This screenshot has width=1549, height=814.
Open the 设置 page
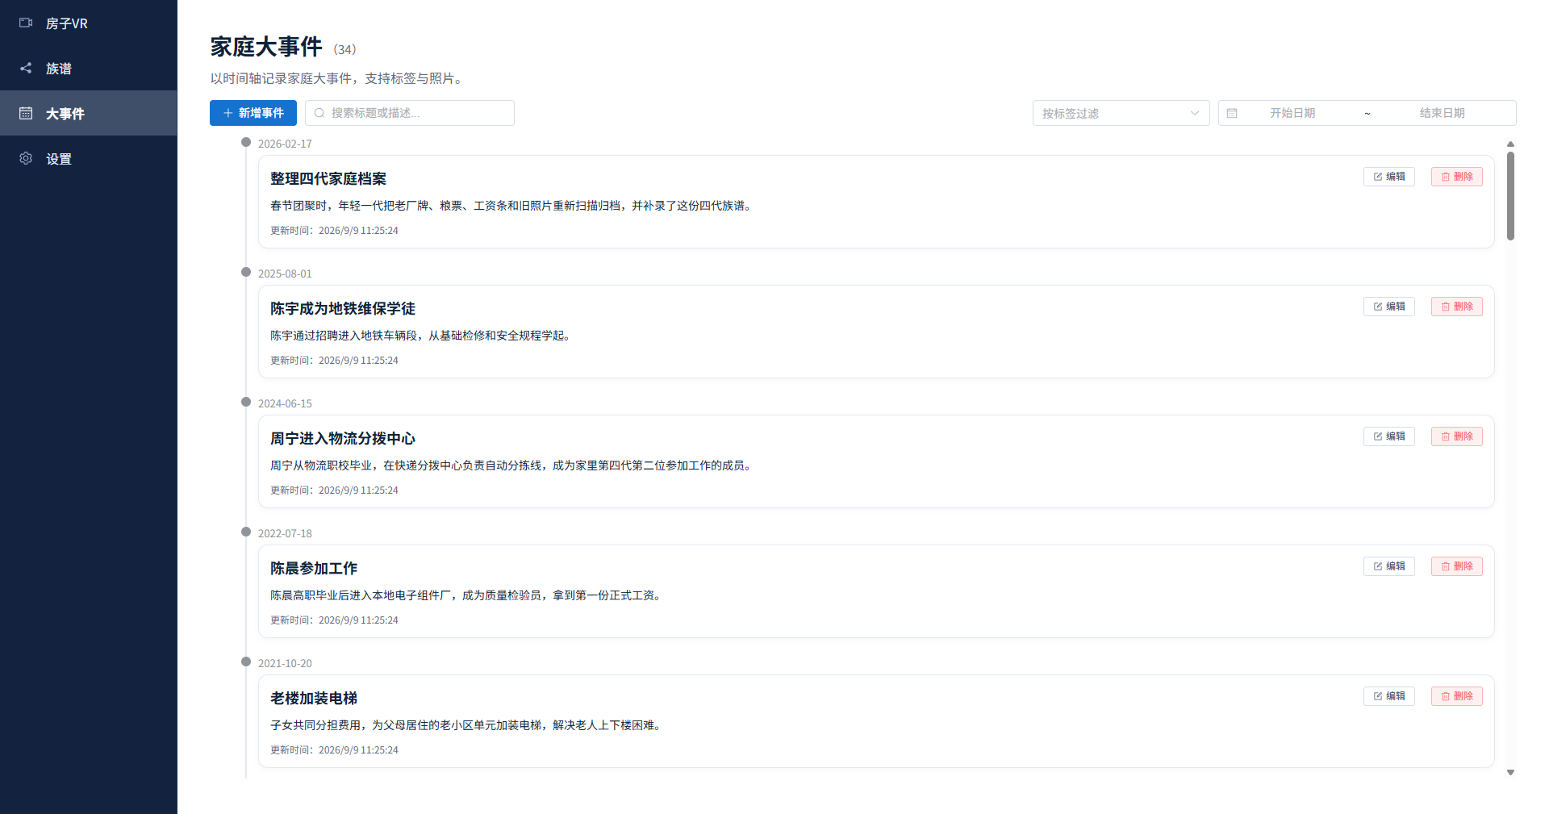click(89, 158)
